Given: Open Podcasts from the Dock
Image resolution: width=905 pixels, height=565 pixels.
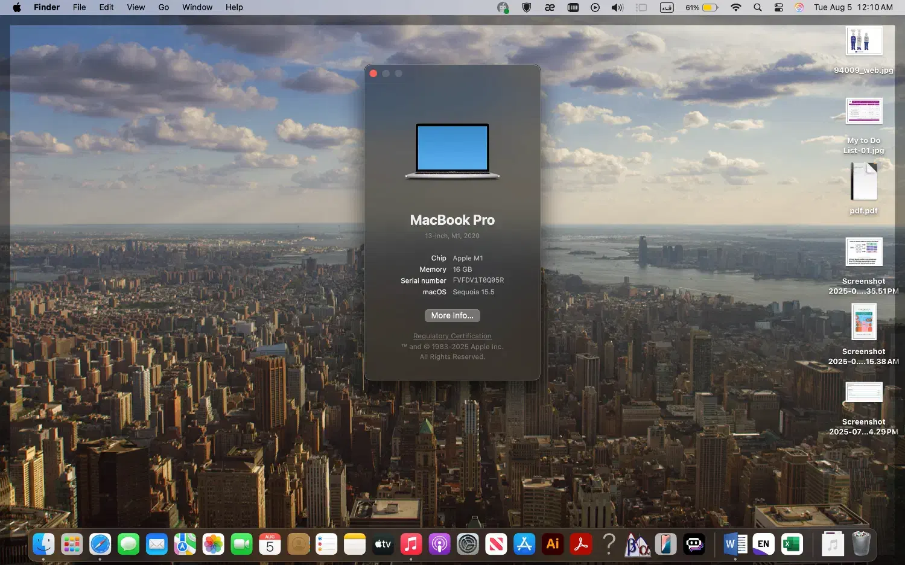Looking at the screenshot, I should [x=439, y=544].
